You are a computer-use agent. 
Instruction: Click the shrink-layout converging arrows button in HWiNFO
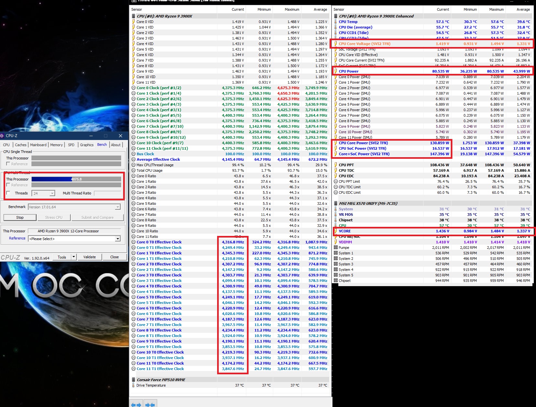point(150,404)
